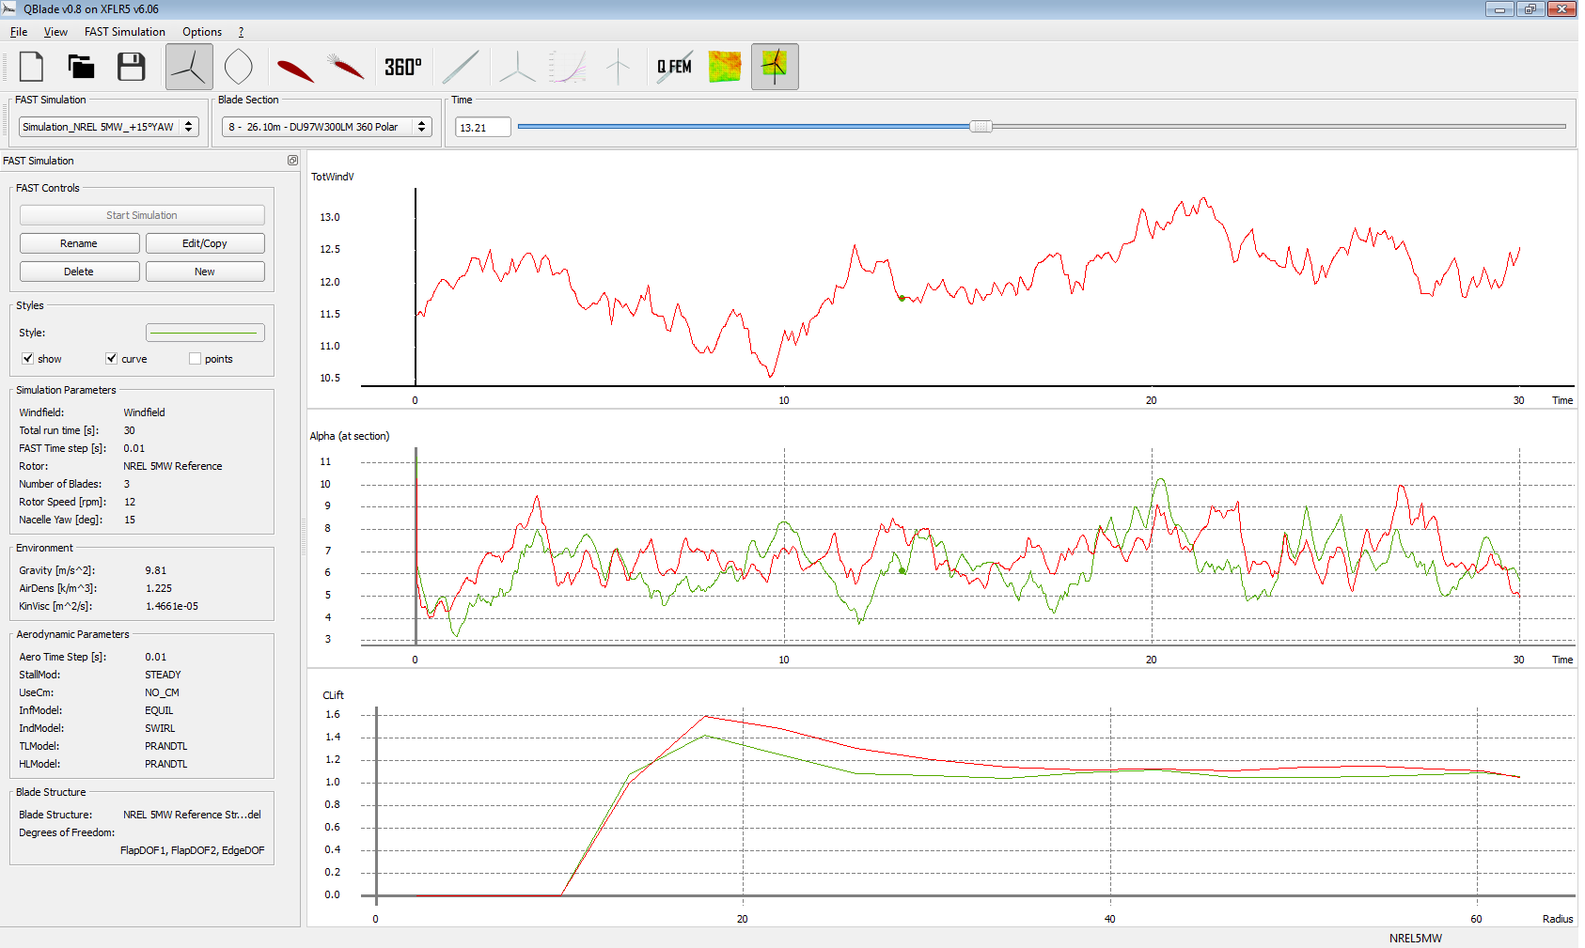Uncheck the show option in Styles
The width and height of the screenshot is (1585, 948).
tap(28, 358)
